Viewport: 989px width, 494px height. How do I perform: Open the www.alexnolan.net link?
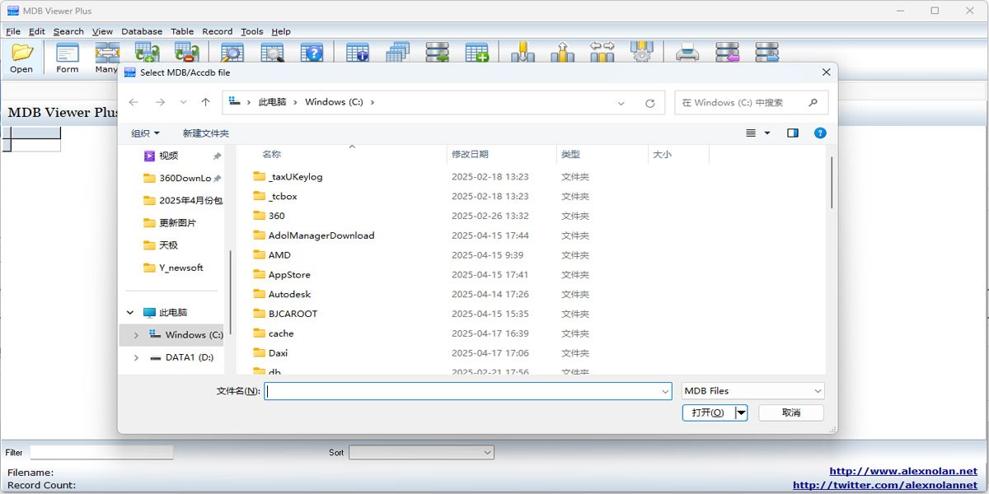point(902,472)
